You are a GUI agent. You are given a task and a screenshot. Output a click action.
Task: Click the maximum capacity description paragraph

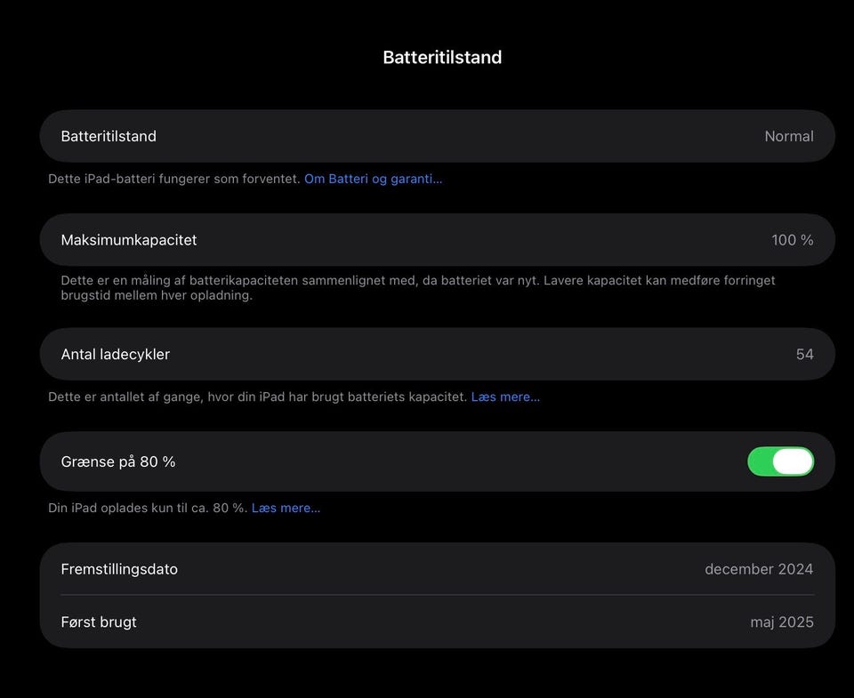[417, 287]
